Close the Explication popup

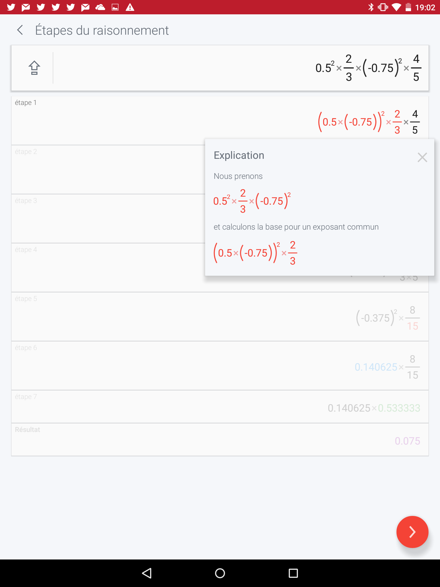[422, 157]
